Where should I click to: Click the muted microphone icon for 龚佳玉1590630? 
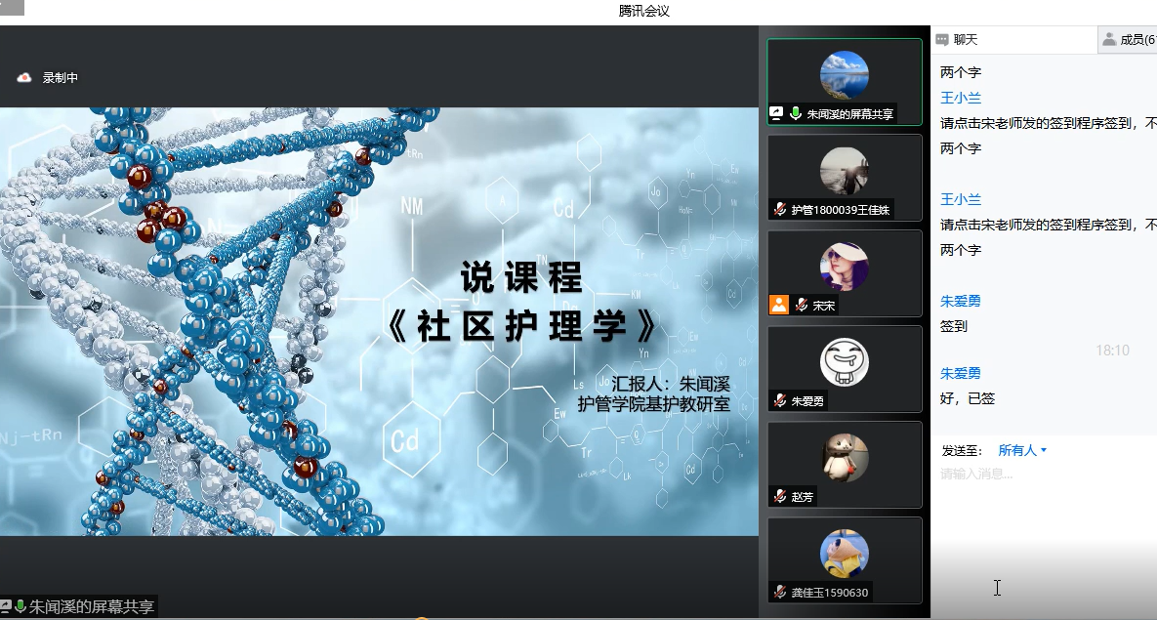tap(780, 592)
